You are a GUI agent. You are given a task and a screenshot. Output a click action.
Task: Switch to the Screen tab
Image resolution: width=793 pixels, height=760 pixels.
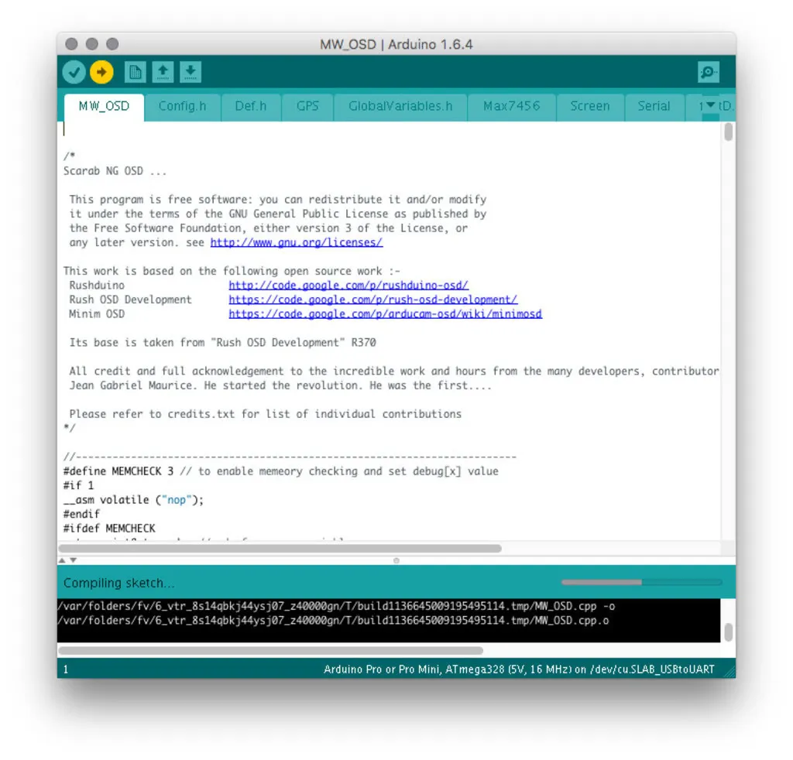click(x=590, y=107)
